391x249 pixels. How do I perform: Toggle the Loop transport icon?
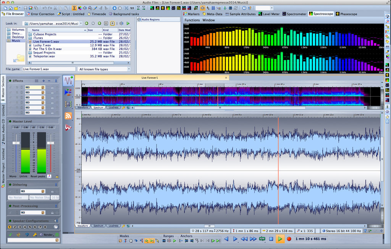(262, 239)
